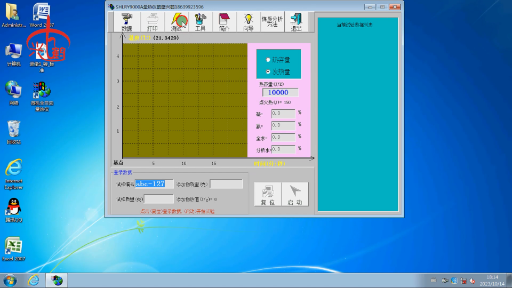The height and width of the screenshot is (288, 512).
Task: Select the 热容量 radio button
Action: (268, 60)
